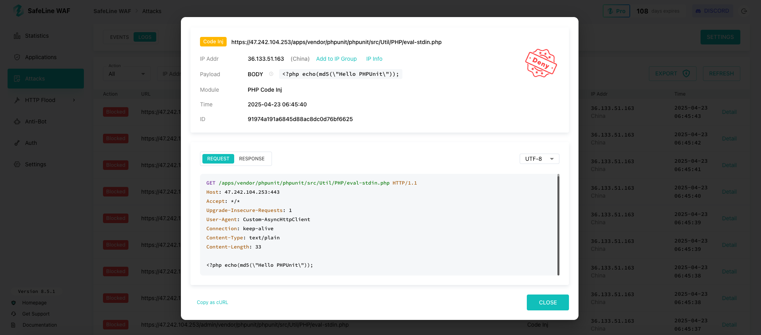The height and width of the screenshot is (335, 761).
Task: Switch to the EVENTS tab
Action: [x=119, y=37]
